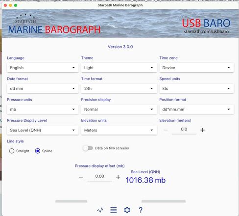Increase pressure display offset with plus
239x216 pixels.
coord(118,177)
